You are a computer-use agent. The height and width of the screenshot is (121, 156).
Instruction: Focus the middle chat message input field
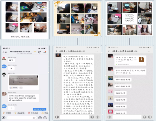pyautogui.click(x=75, y=117)
